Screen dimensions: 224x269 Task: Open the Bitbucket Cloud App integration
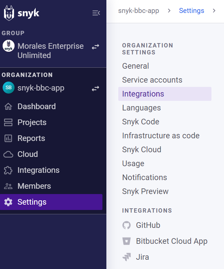[x=172, y=241]
